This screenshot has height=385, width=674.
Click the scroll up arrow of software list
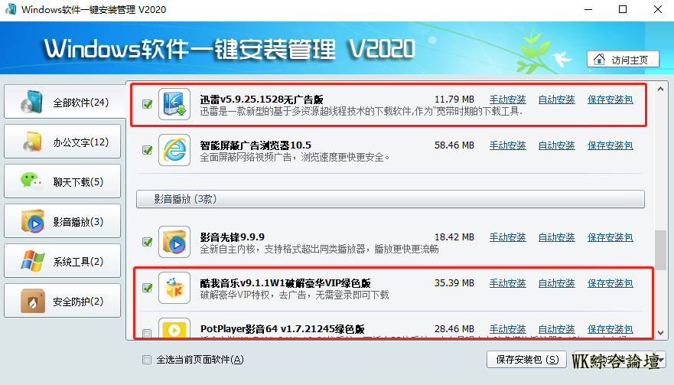point(661,89)
